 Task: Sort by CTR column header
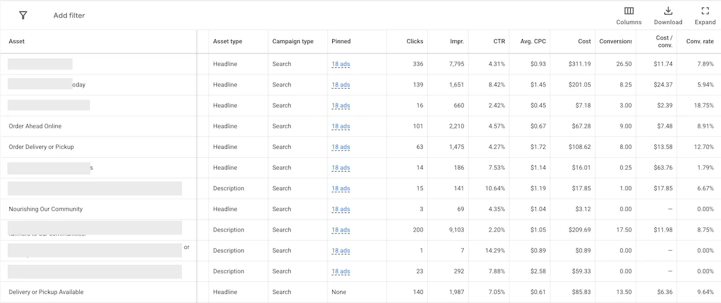pos(499,41)
